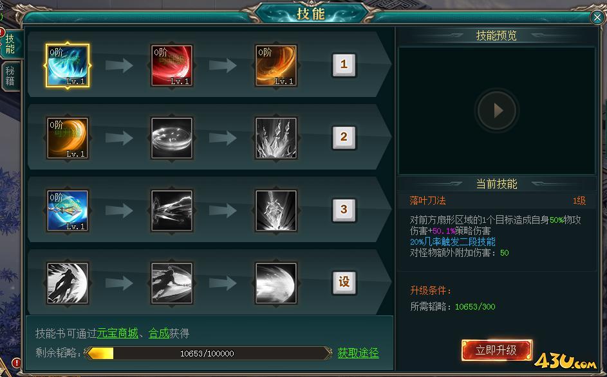Image resolution: width=607 pixels, height=377 pixels.
Task: Switch to the 秘籍 side tab
Action: (x=10, y=76)
